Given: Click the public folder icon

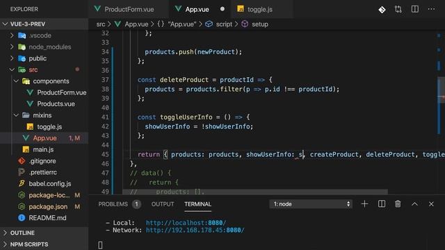Looking at the screenshot, I should point(22,58).
